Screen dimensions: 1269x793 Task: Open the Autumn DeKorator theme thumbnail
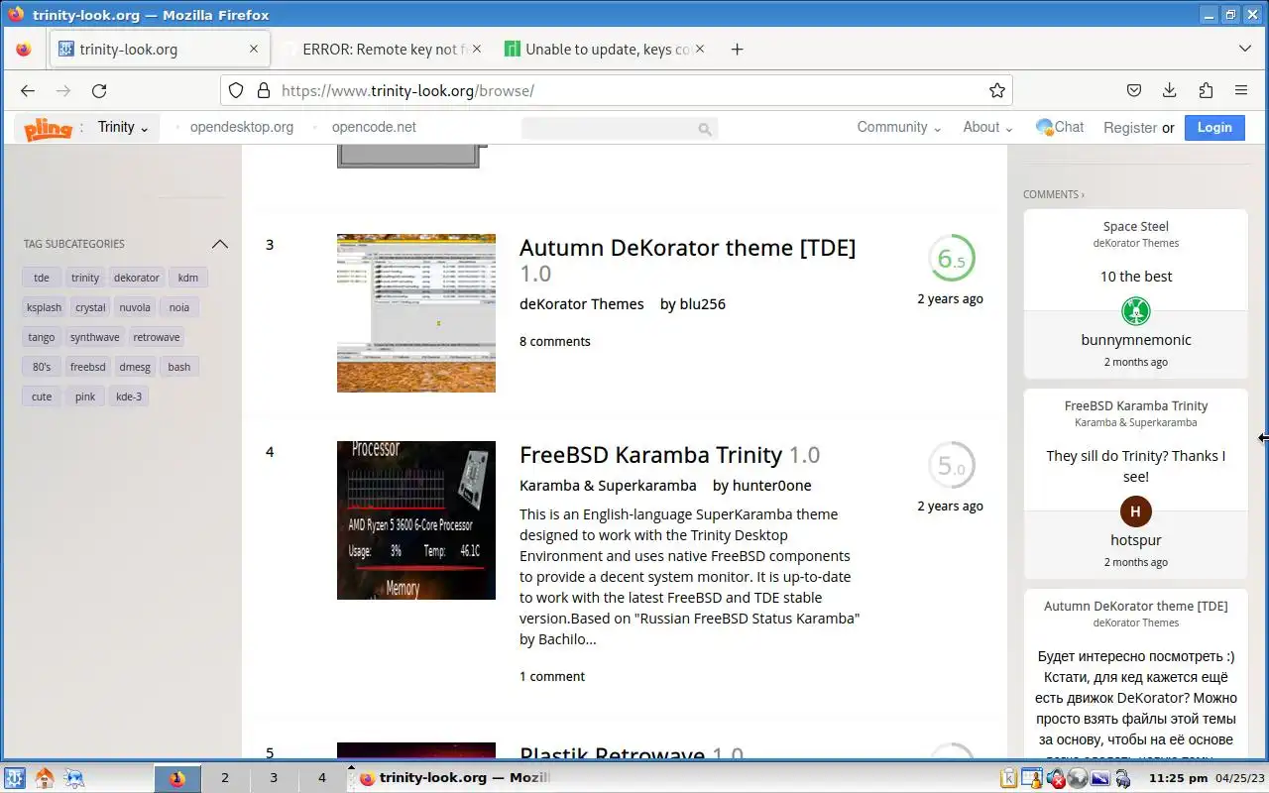(x=416, y=313)
